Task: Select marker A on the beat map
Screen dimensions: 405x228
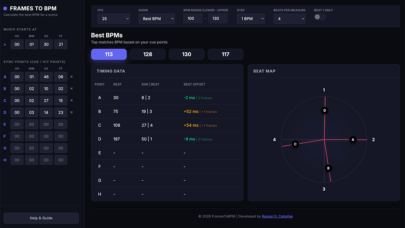Action: click(x=353, y=140)
